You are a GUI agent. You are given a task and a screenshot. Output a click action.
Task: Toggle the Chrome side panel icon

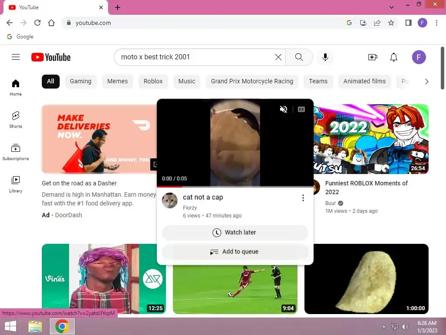[409, 23]
